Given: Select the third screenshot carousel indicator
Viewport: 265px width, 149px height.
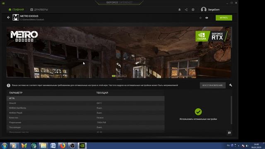Looking at the screenshot, I should tap(121, 76).
